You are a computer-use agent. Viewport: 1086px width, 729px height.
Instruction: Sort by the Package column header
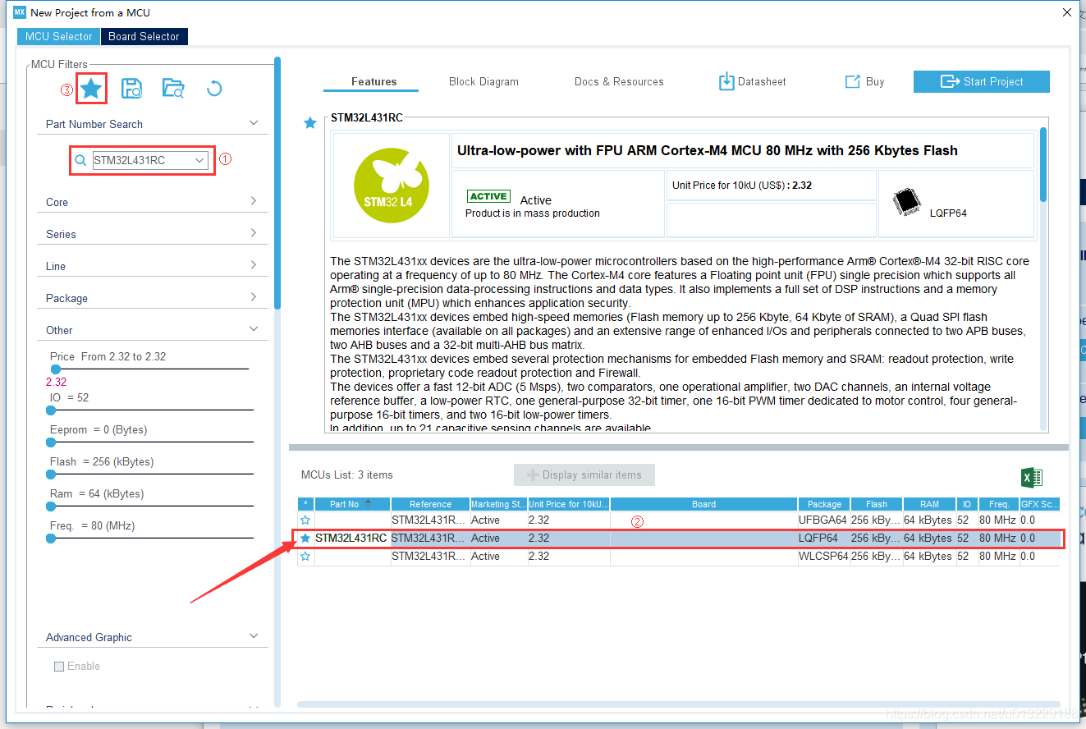(824, 504)
